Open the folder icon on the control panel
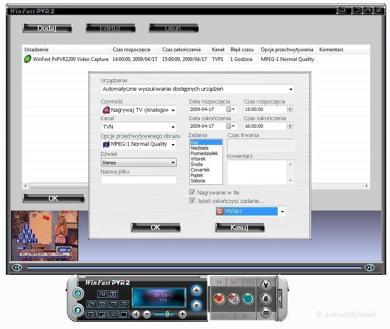Viewport: 390px width, 329px height. (91, 304)
